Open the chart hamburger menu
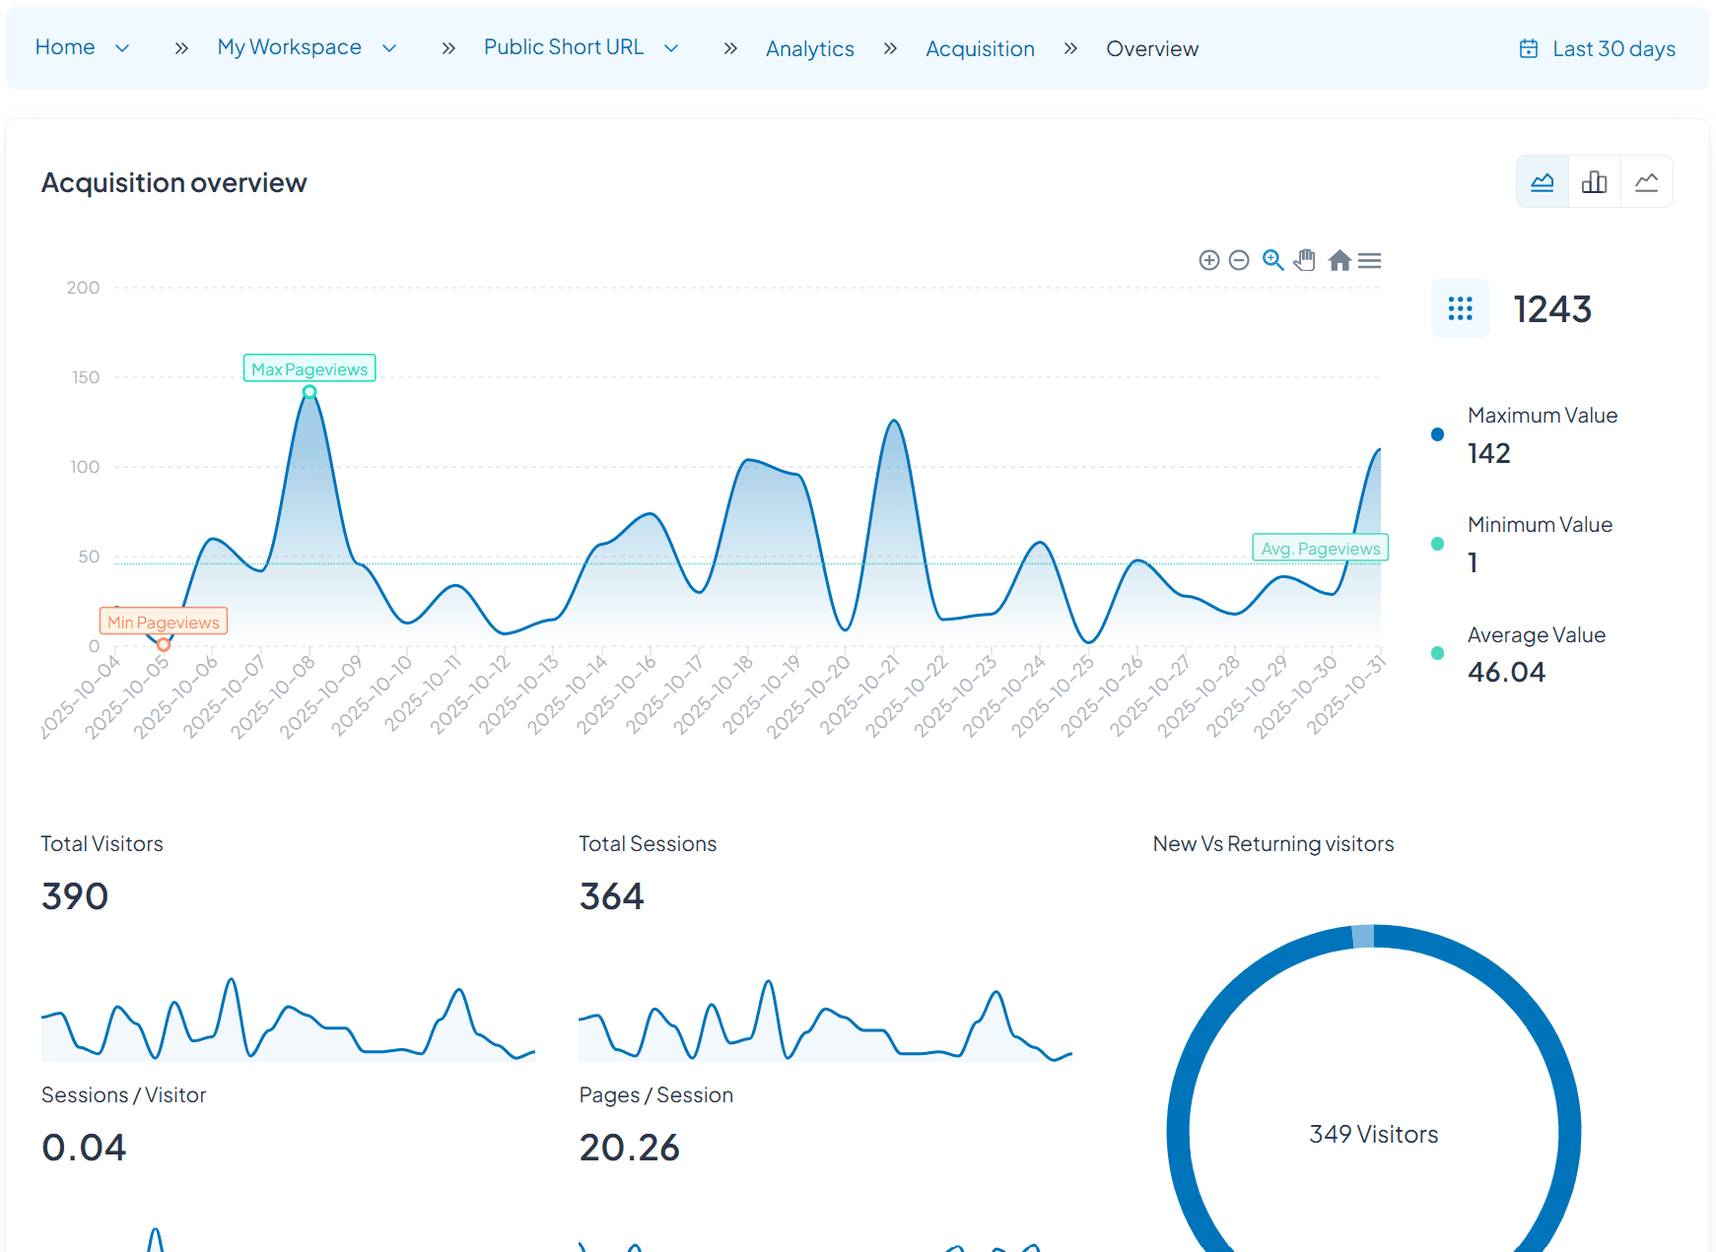The width and height of the screenshot is (1716, 1252). pyautogui.click(x=1369, y=260)
